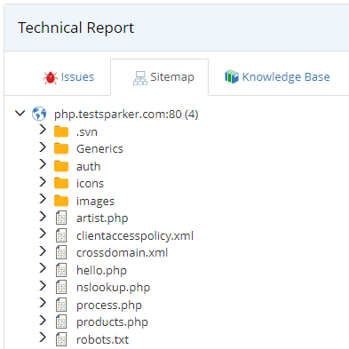Click the process.php file icon
The image size is (349, 349).
pyautogui.click(x=61, y=305)
